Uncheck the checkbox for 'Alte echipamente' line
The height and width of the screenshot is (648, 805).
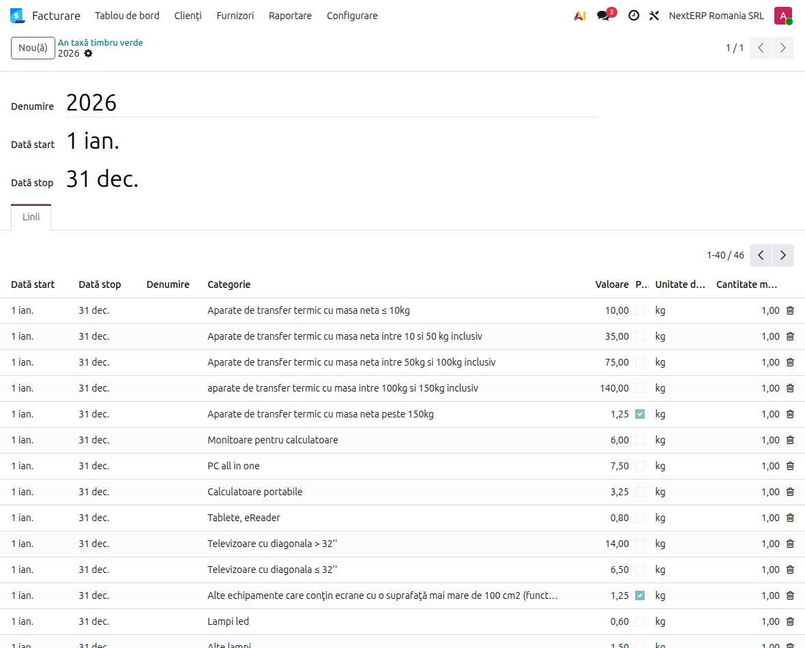coord(640,595)
